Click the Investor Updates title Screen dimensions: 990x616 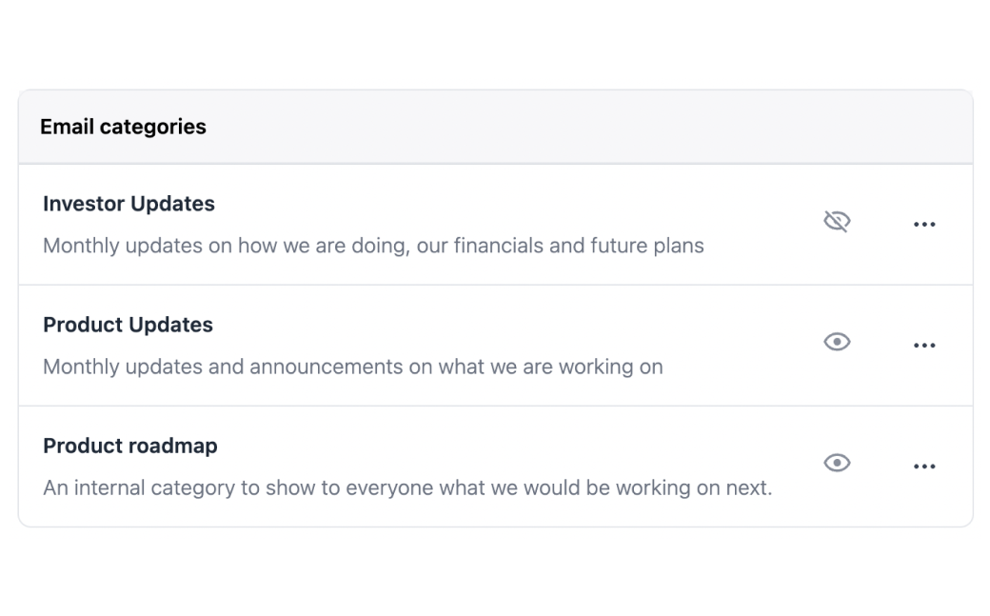(129, 204)
